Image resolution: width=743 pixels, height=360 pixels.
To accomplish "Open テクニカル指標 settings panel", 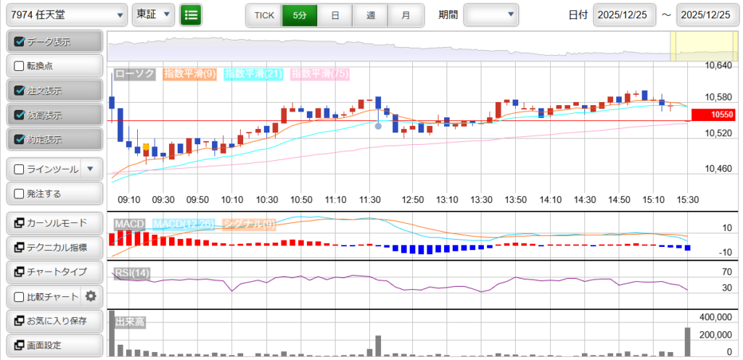I will [x=54, y=247].
